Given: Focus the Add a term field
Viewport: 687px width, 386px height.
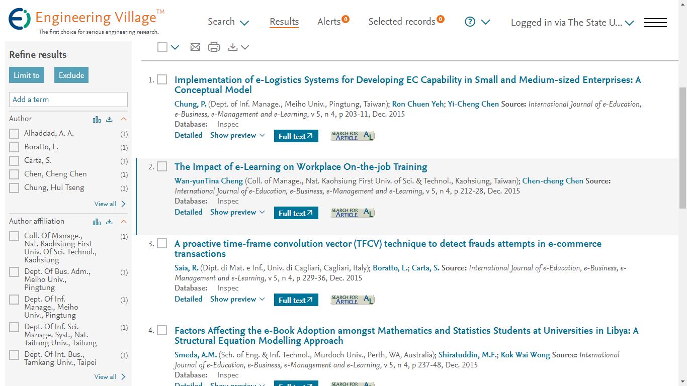Looking at the screenshot, I should (x=68, y=100).
